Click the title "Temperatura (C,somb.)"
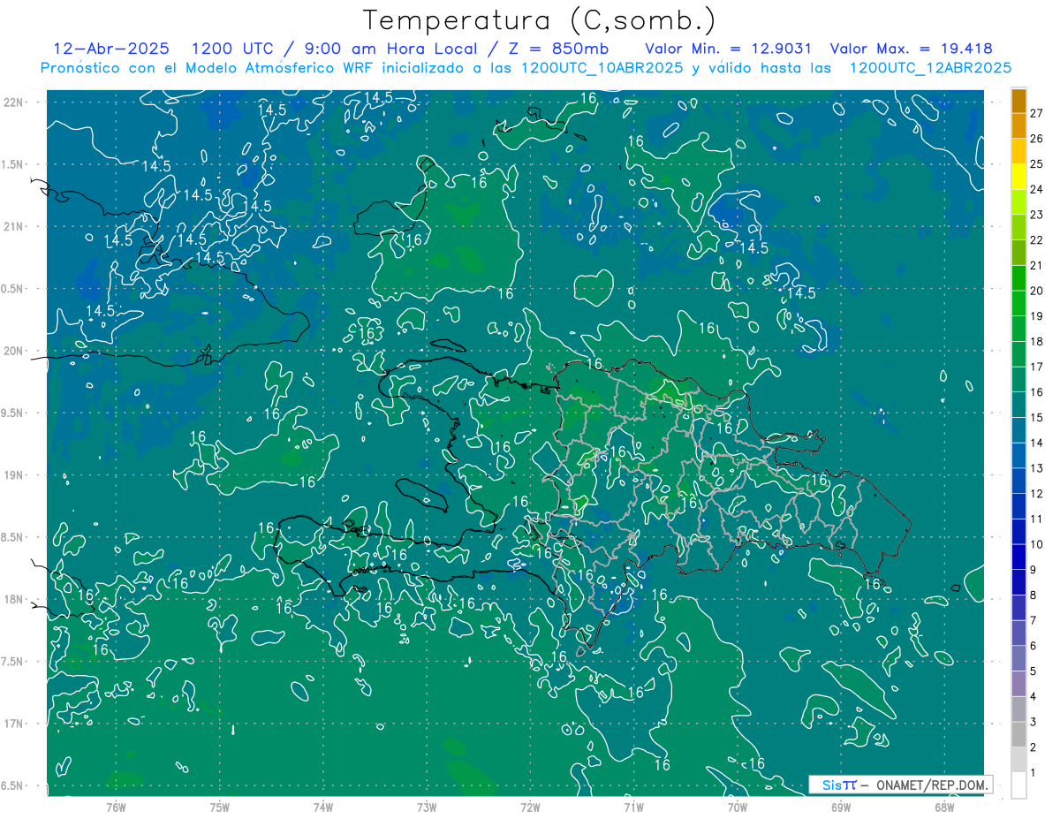Viewport: 1060px width, 819px height. tap(539, 20)
